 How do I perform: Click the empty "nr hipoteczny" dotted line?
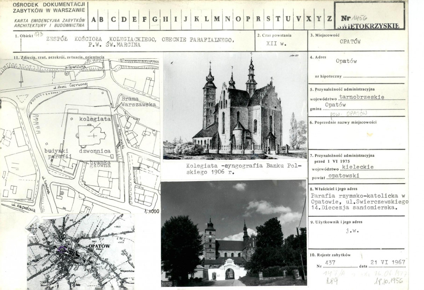373,76
